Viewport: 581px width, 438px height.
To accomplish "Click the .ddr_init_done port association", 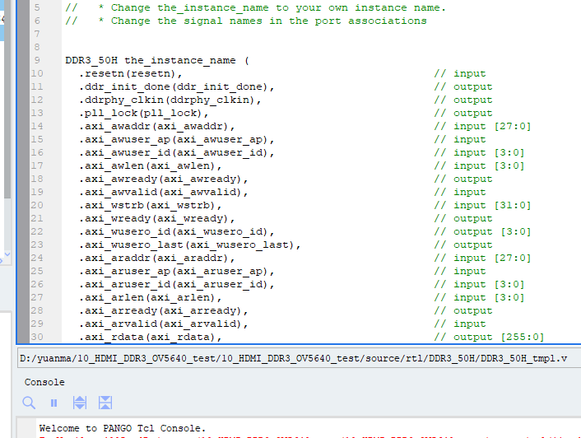I will coord(176,86).
